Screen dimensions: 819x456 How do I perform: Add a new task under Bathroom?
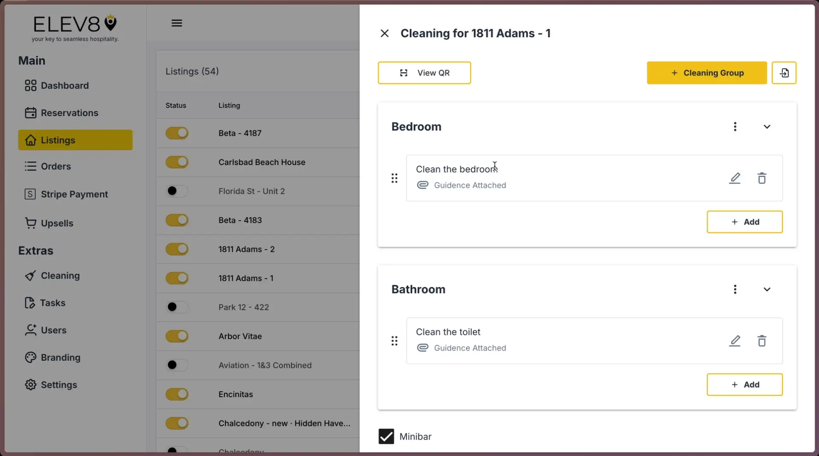(744, 384)
